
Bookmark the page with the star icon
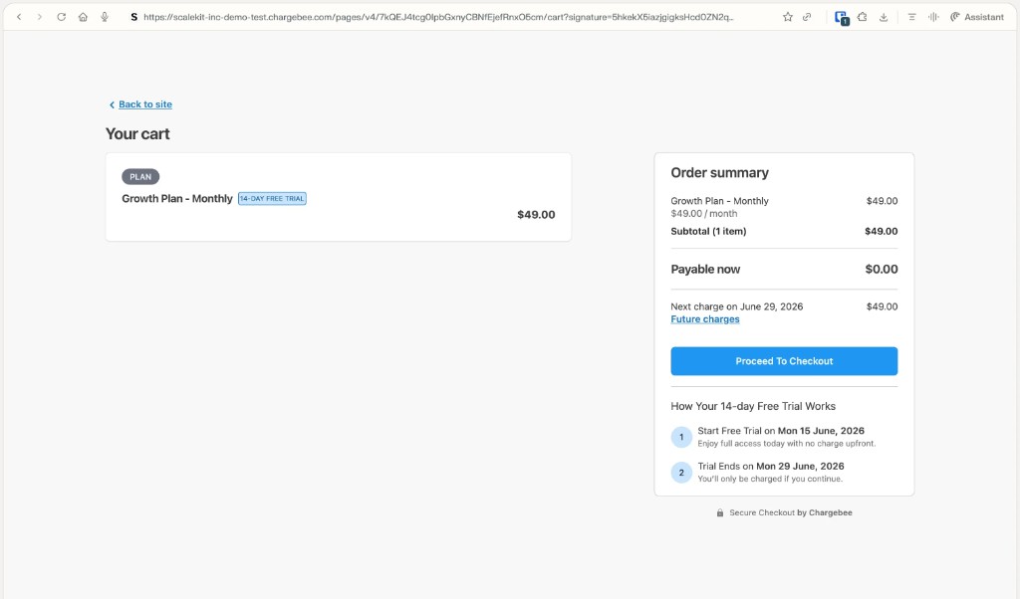coord(788,17)
